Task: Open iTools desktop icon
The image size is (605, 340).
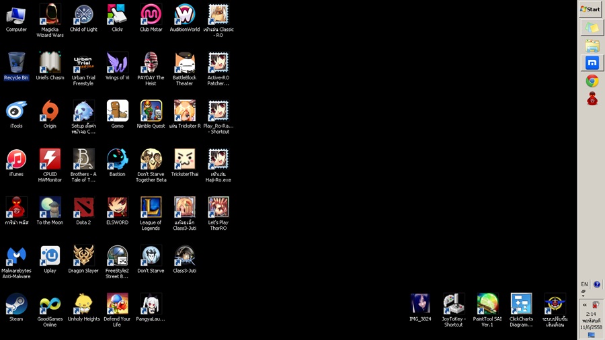Action: coord(16,114)
